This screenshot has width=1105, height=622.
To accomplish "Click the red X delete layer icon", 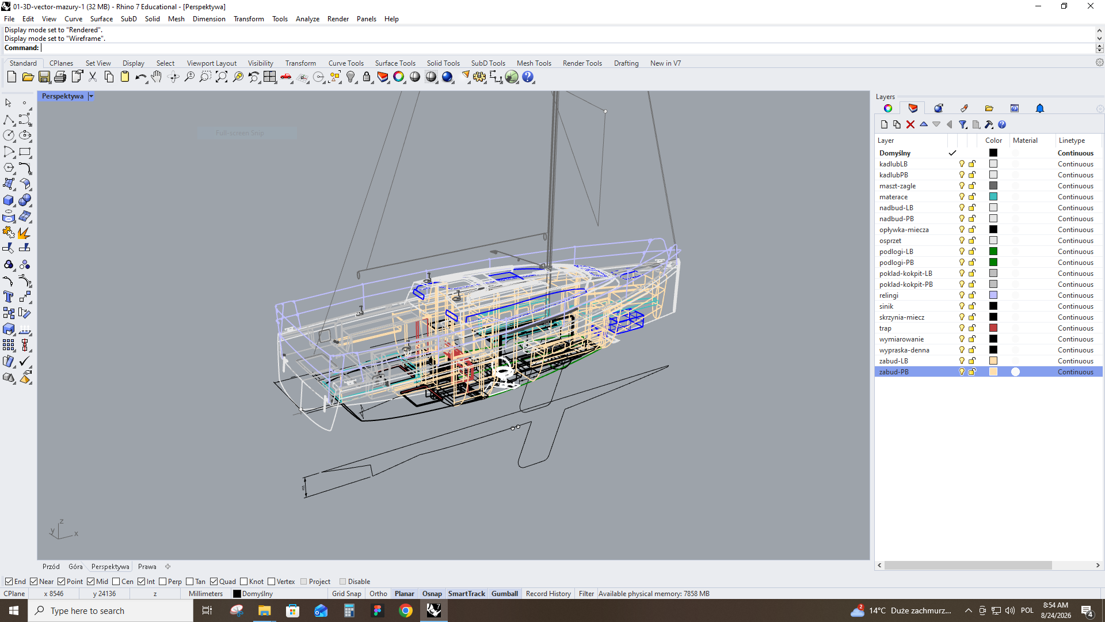I will click(x=910, y=124).
